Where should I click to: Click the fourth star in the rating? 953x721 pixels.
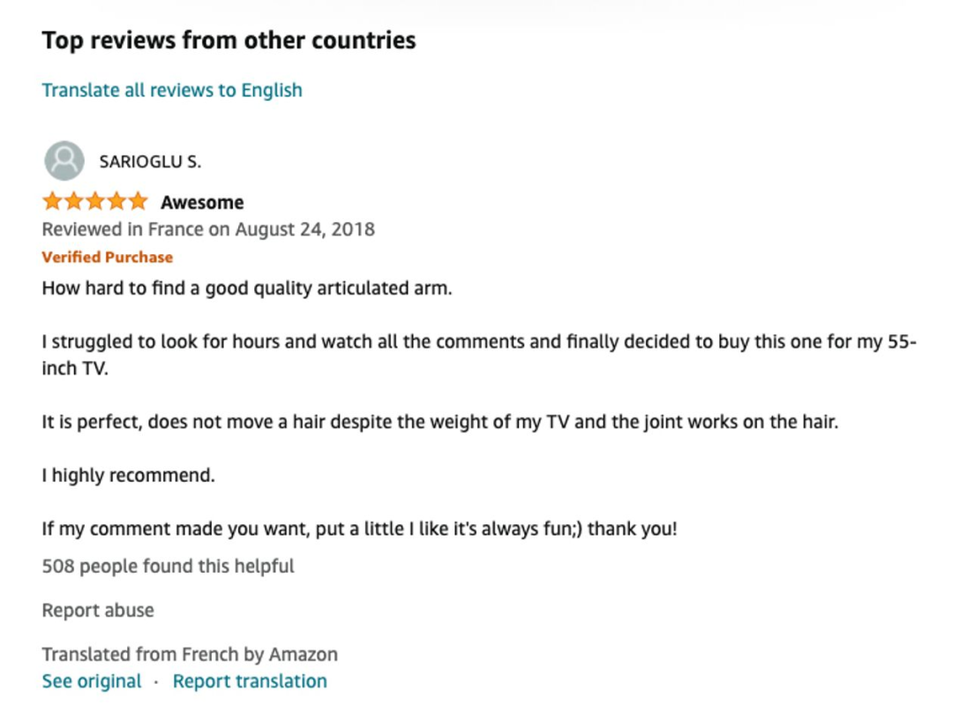pyautogui.click(x=116, y=202)
